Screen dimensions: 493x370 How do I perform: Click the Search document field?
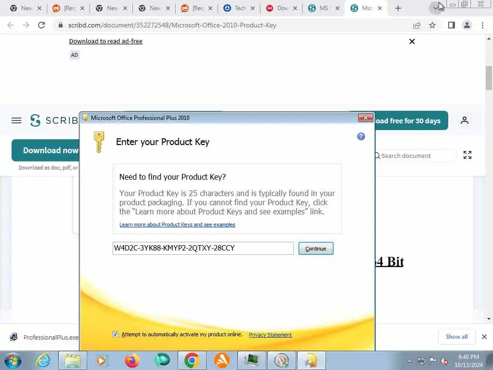point(415,156)
